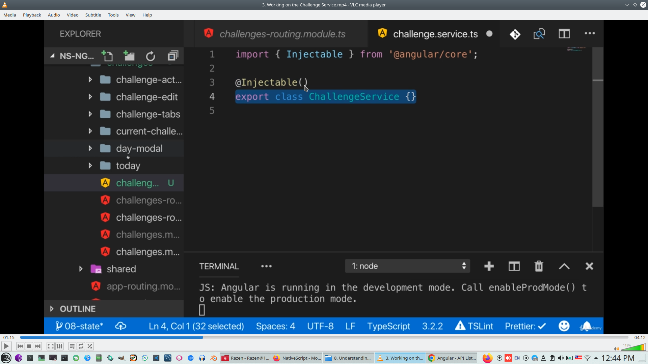Stop playback with the stop button
648x364 pixels.
click(29, 346)
